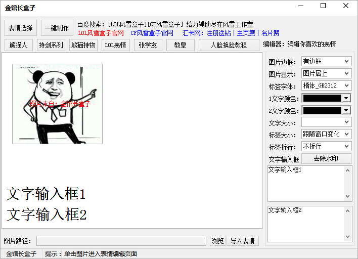Screen dimensions: 358x259
Task: Select the 教皇 category
Action: 181,45
